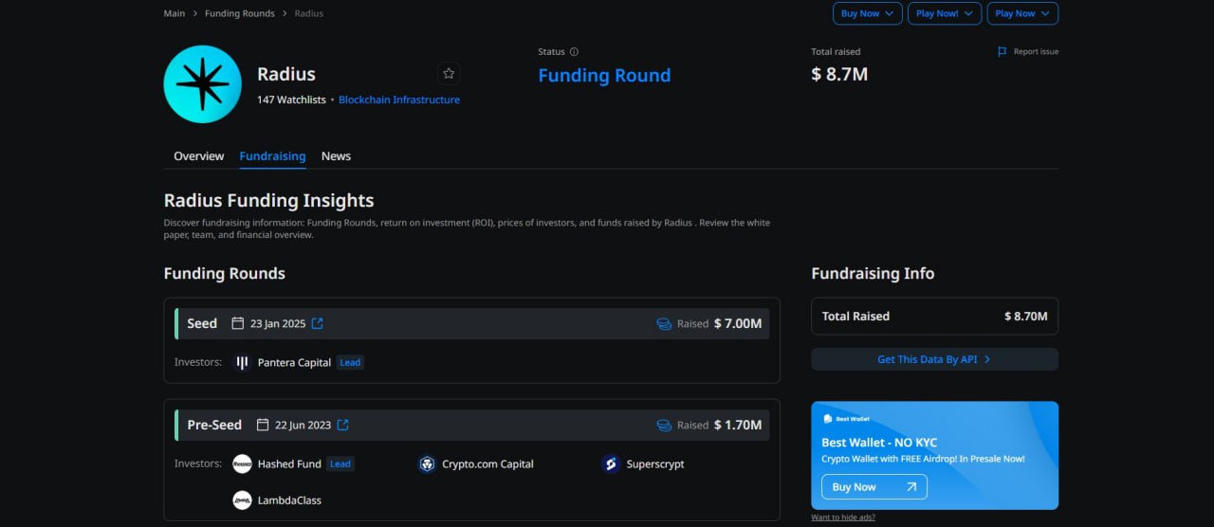Click the Pre-Seed round title

coord(214,425)
